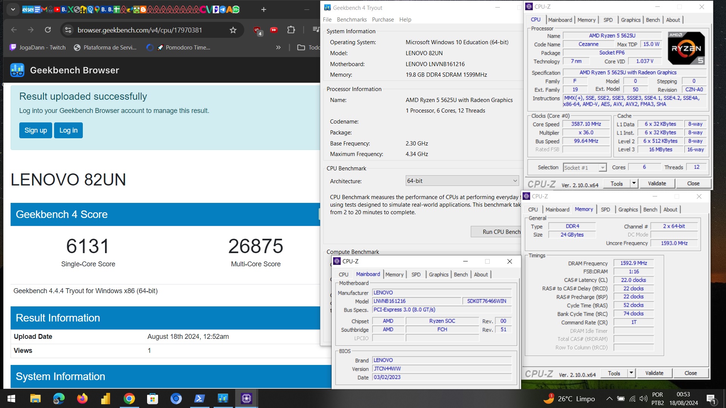Open the Socket #1 selection dropdown
726x408 pixels.
tap(585, 168)
